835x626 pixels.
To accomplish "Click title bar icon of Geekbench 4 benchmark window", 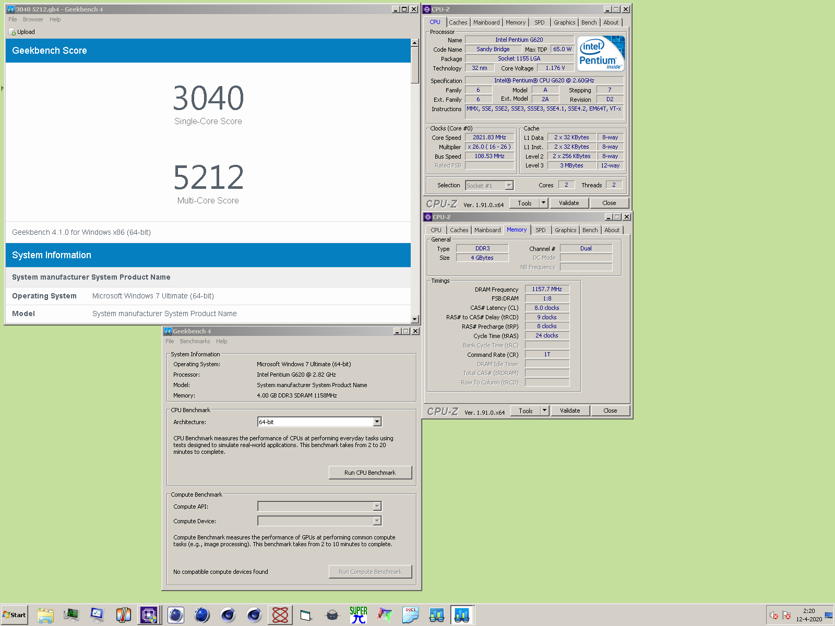I will click(168, 331).
